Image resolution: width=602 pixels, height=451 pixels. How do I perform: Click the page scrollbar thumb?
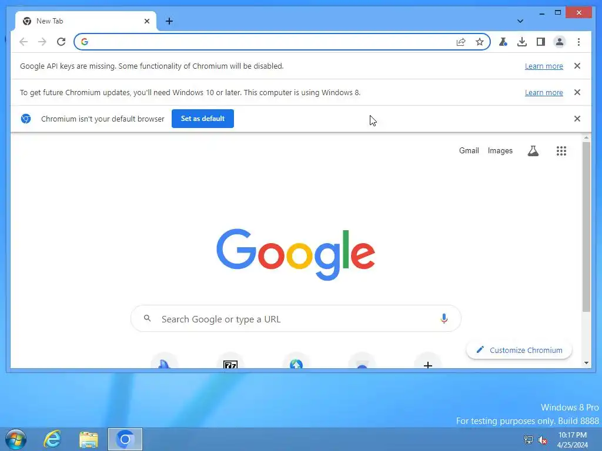pyautogui.click(x=586, y=226)
